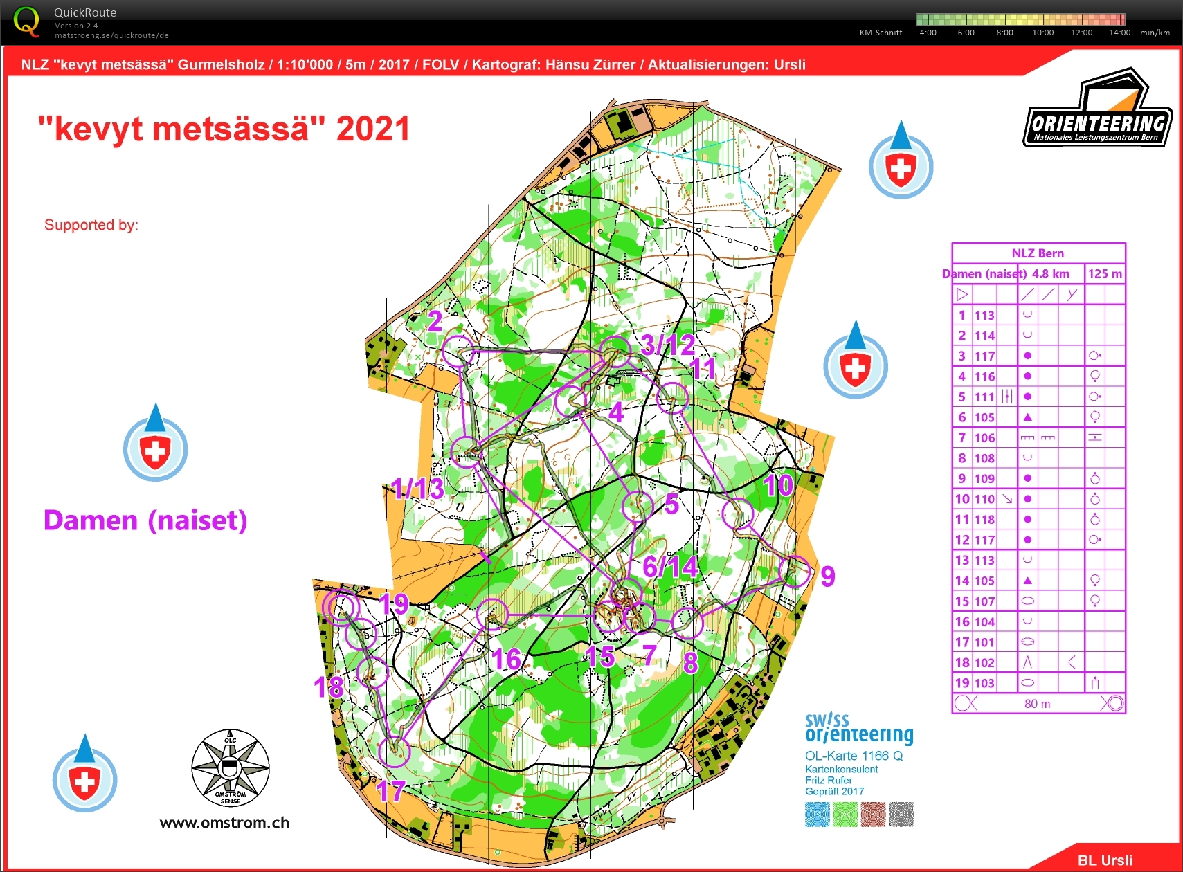
Task: Select control 17 circle on the map
Action: click(395, 752)
